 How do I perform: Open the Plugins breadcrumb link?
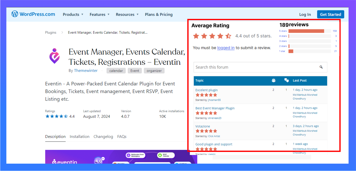tap(51, 32)
